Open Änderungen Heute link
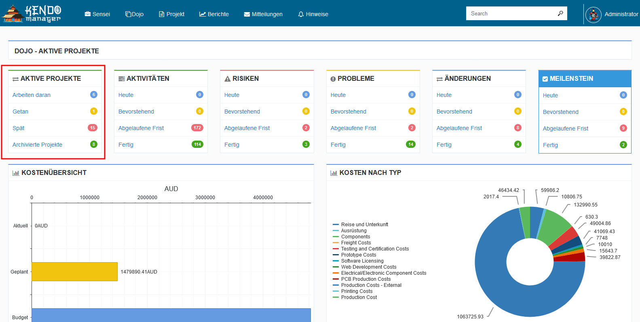 444,95
